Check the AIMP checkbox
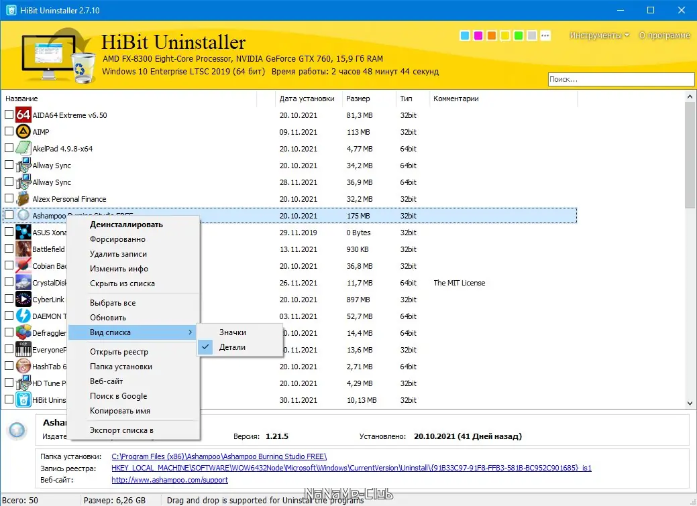The height and width of the screenshot is (506, 697). click(9, 131)
